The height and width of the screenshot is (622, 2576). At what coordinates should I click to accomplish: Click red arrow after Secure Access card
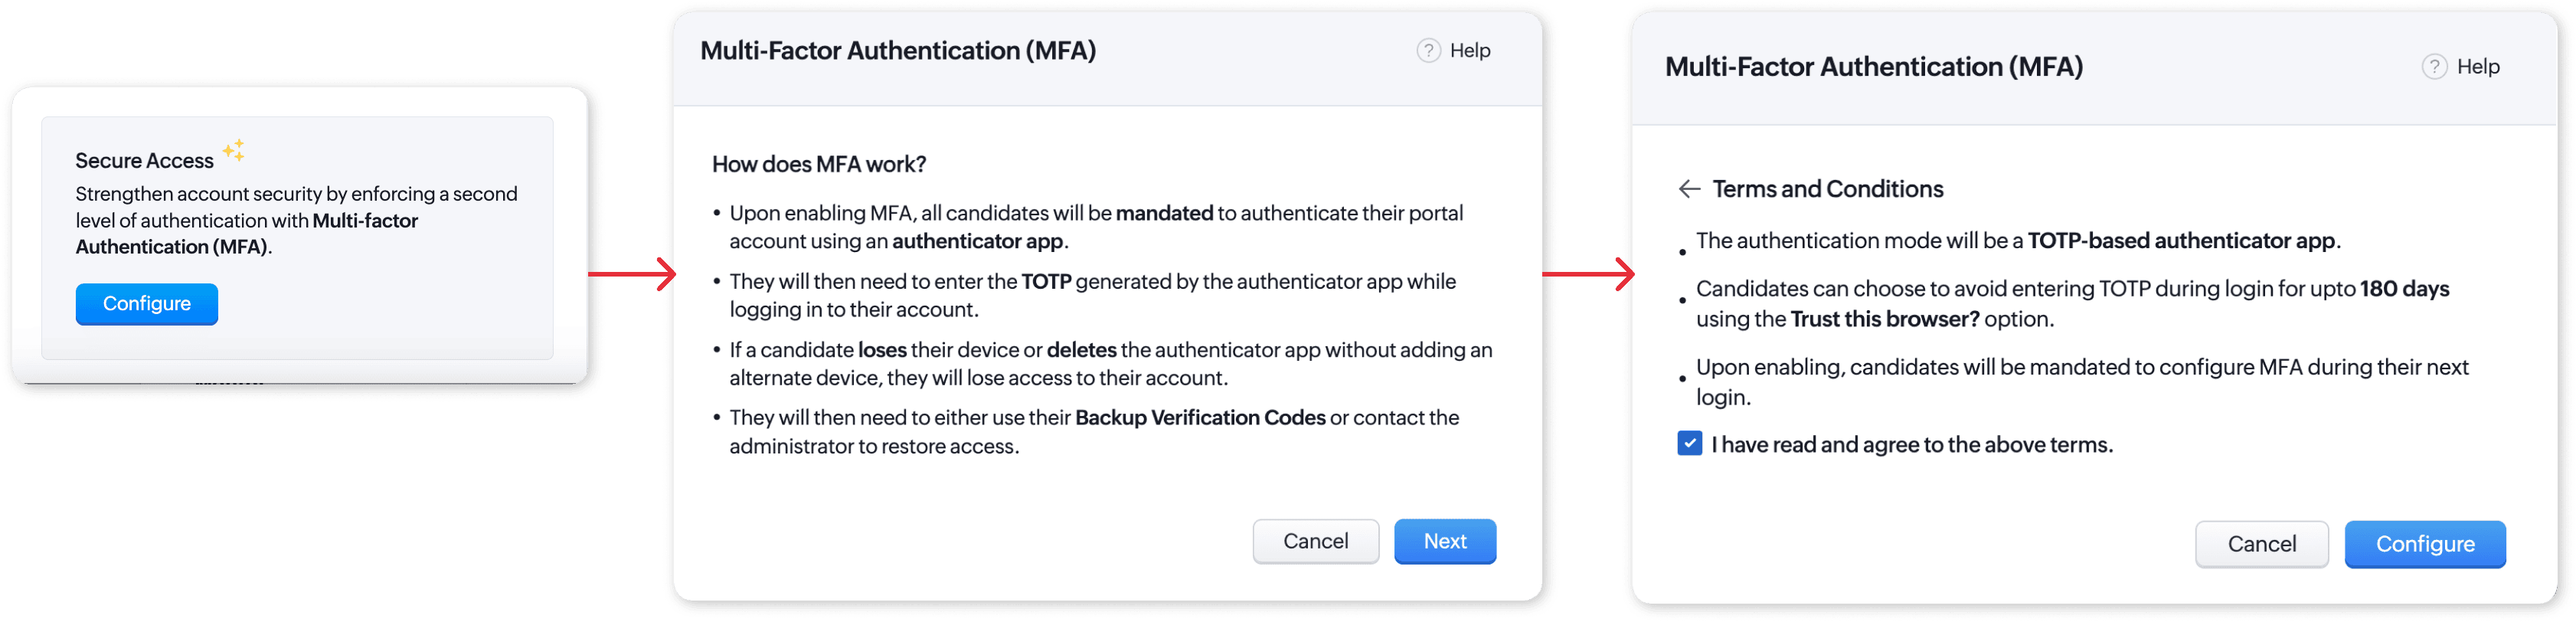pos(632,273)
